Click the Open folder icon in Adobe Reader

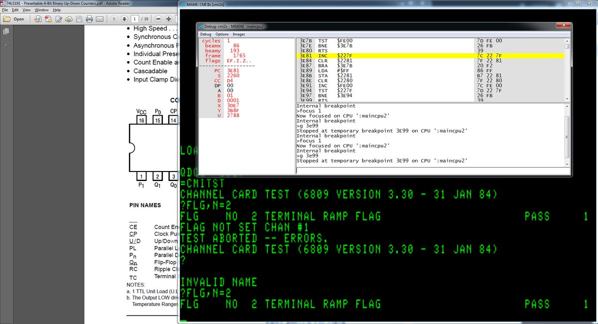click(7, 19)
